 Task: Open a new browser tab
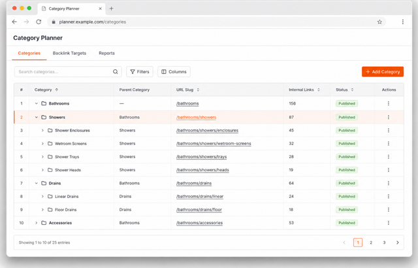pos(112,8)
